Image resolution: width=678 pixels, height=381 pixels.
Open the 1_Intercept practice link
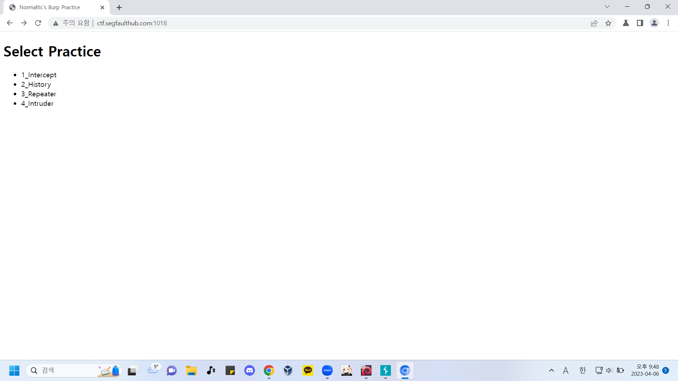pyautogui.click(x=39, y=75)
